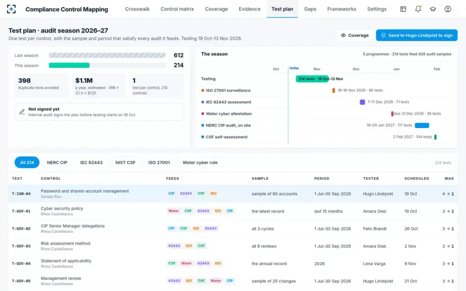The height and width of the screenshot is (291, 466).
Task: Click the '4 → 1' value in T-IAM-04 row
Action: [x=448, y=194]
